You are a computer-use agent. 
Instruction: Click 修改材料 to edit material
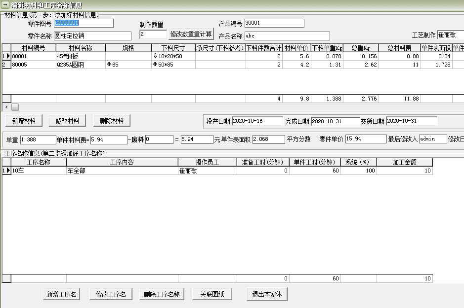(68, 121)
